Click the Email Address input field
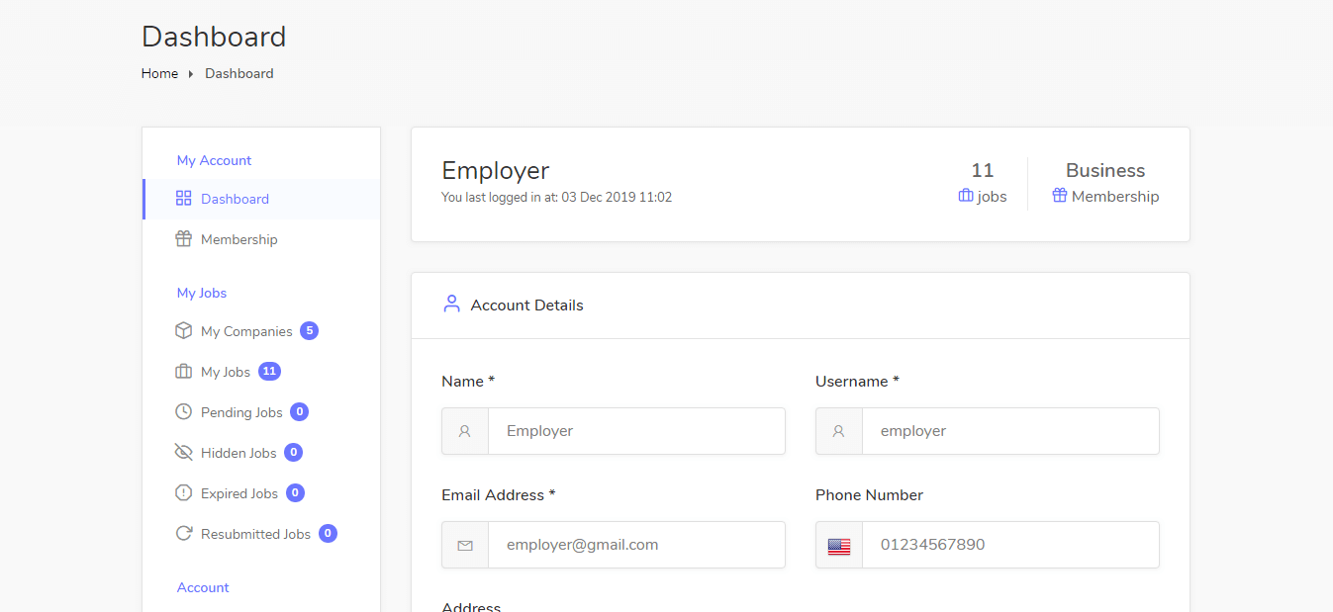This screenshot has height=612, width=1333. tap(635, 545)
